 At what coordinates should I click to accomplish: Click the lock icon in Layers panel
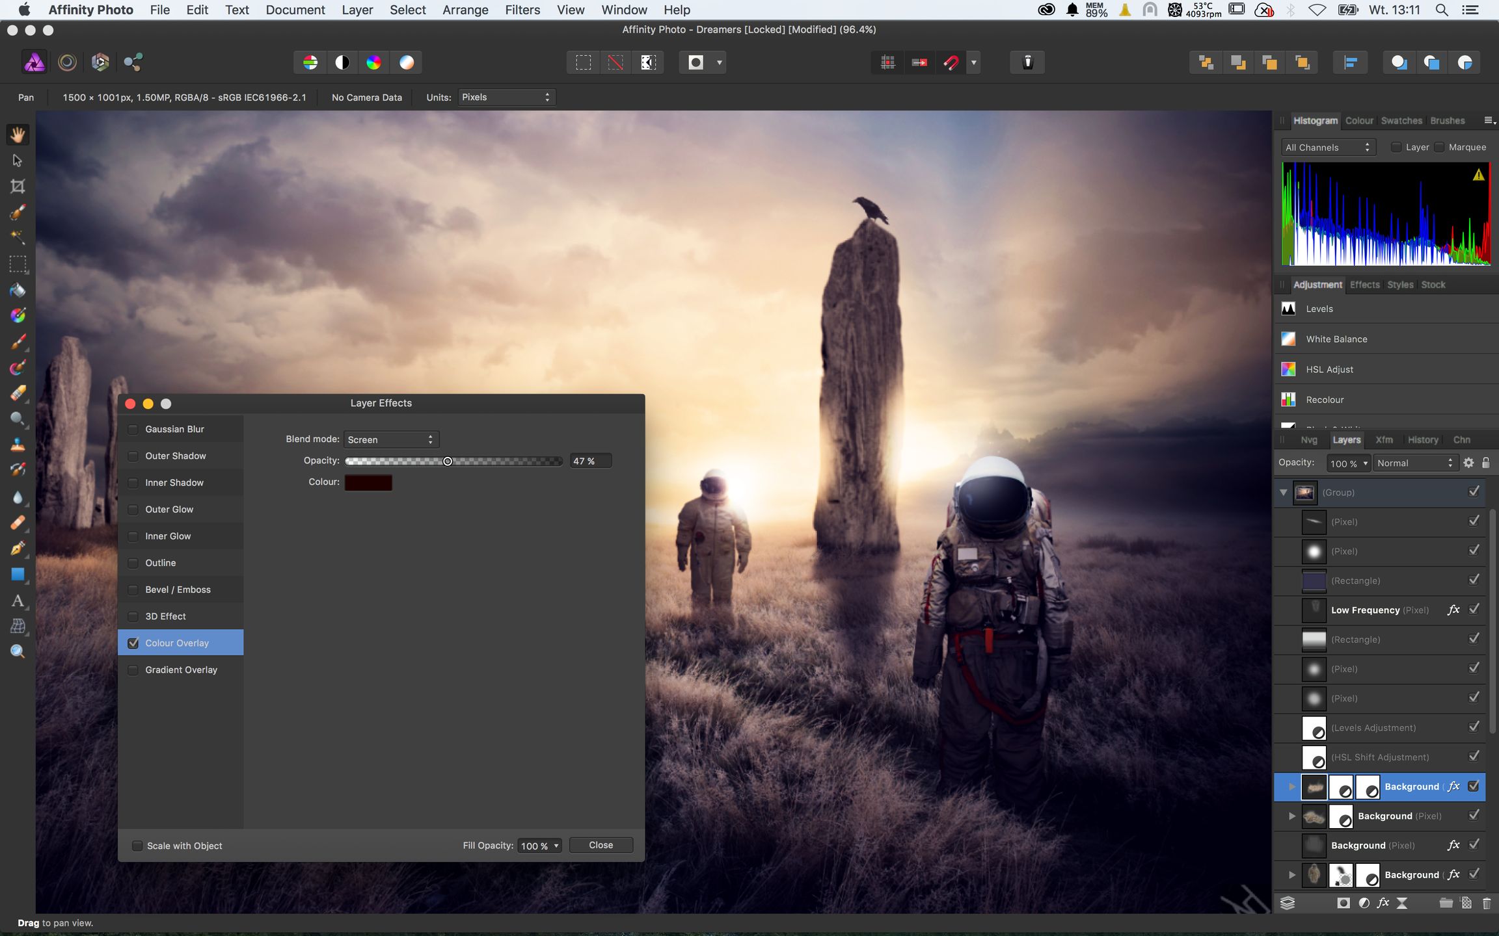pos(1486,463)
